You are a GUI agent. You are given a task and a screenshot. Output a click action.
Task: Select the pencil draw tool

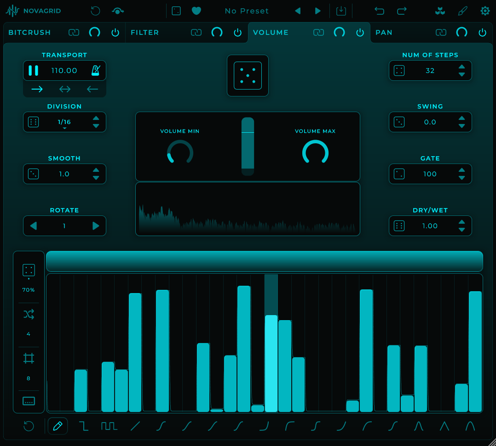click(58, 426)
